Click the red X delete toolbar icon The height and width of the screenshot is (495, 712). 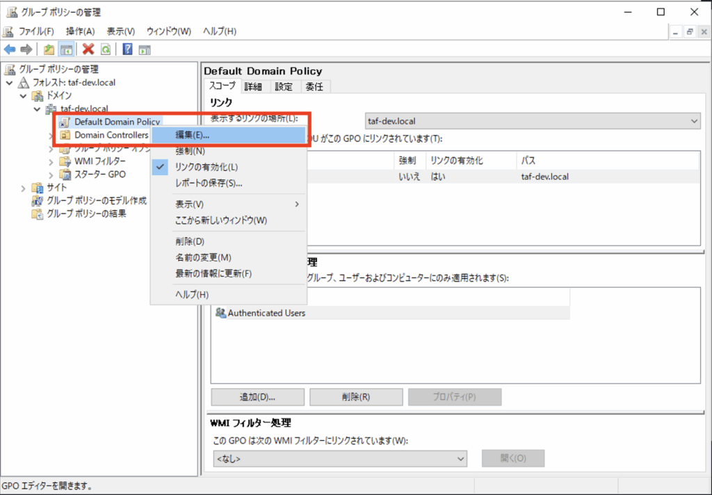pos(88,49)
